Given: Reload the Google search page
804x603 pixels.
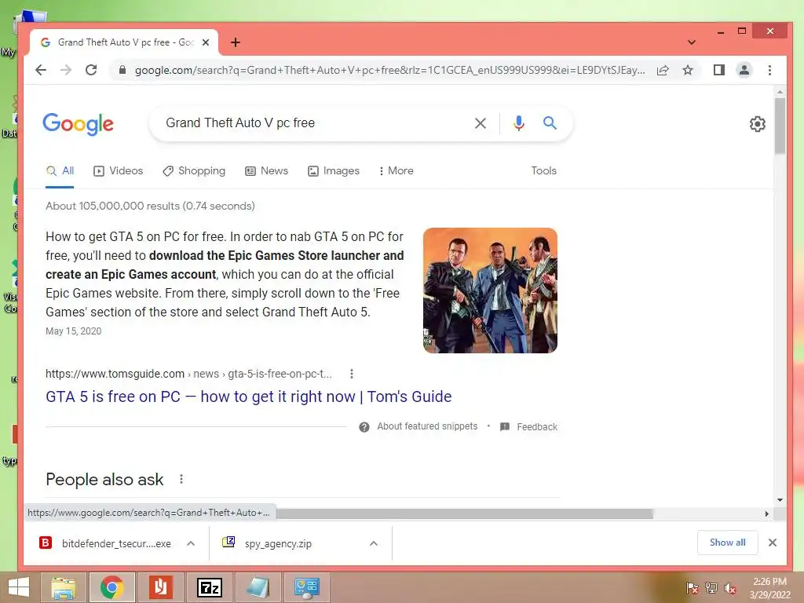Looking at the screenshot, I should point(91,70).
